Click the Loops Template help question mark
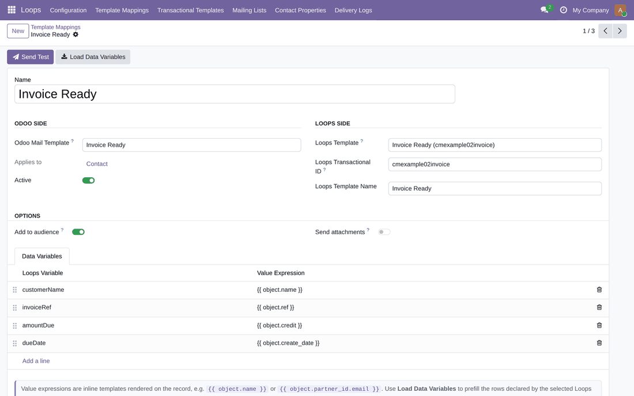This screenshot has width=634, height=396. point(361,141)
